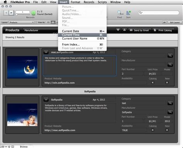The image size is (183, 148).
Task: Click Softpedia record's detail icon
Action: [46, 99]
